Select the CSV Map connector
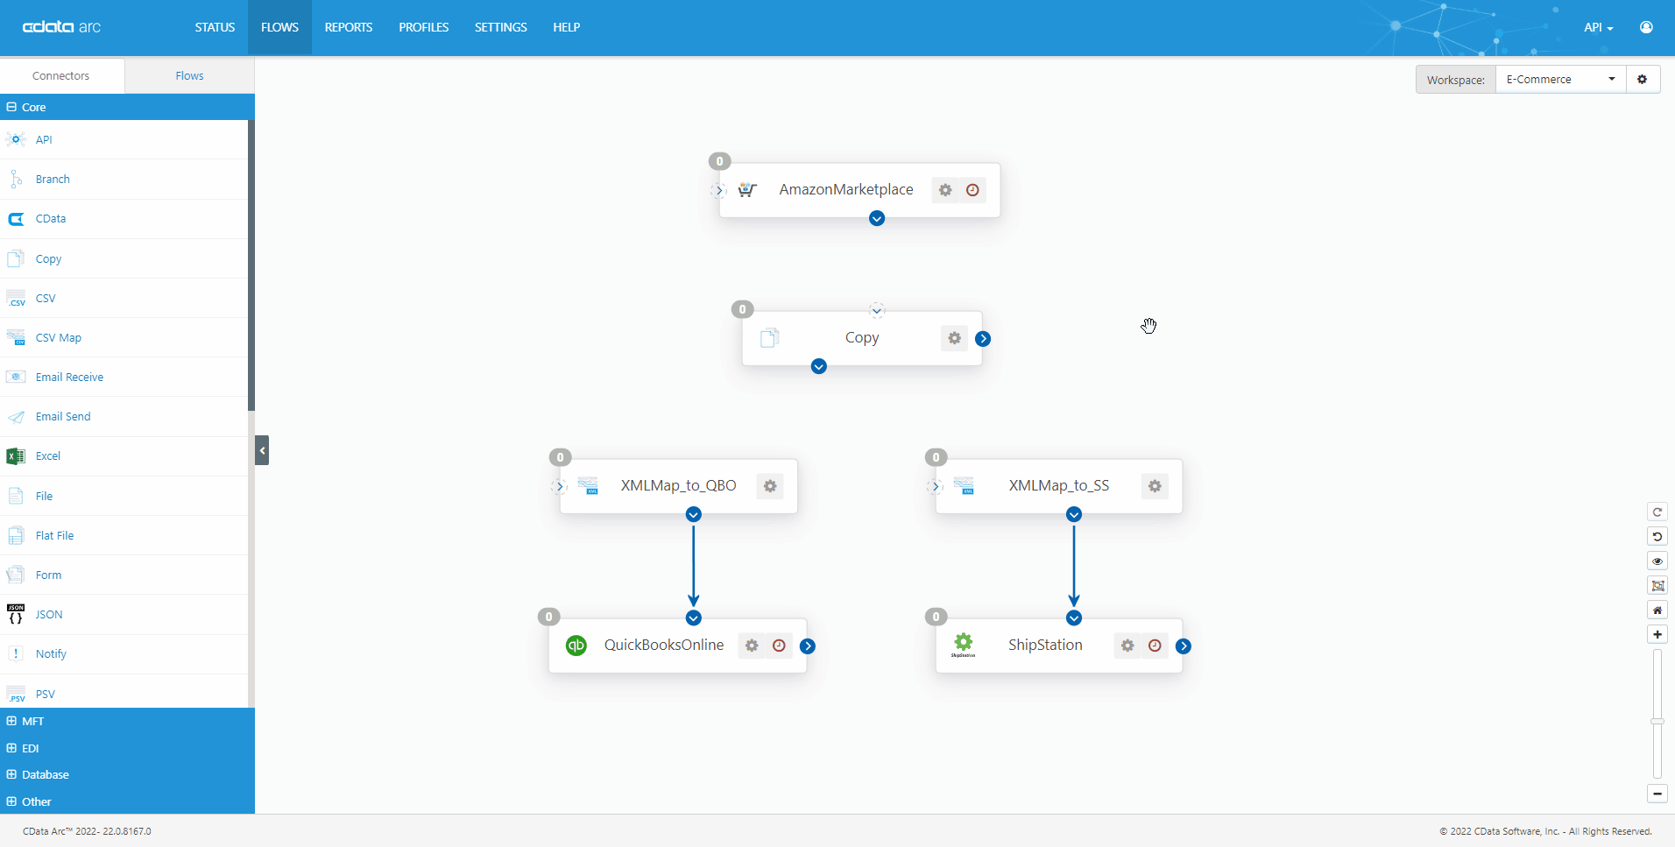The height and width of the screenshot is (847, 1675). (124, 338)
